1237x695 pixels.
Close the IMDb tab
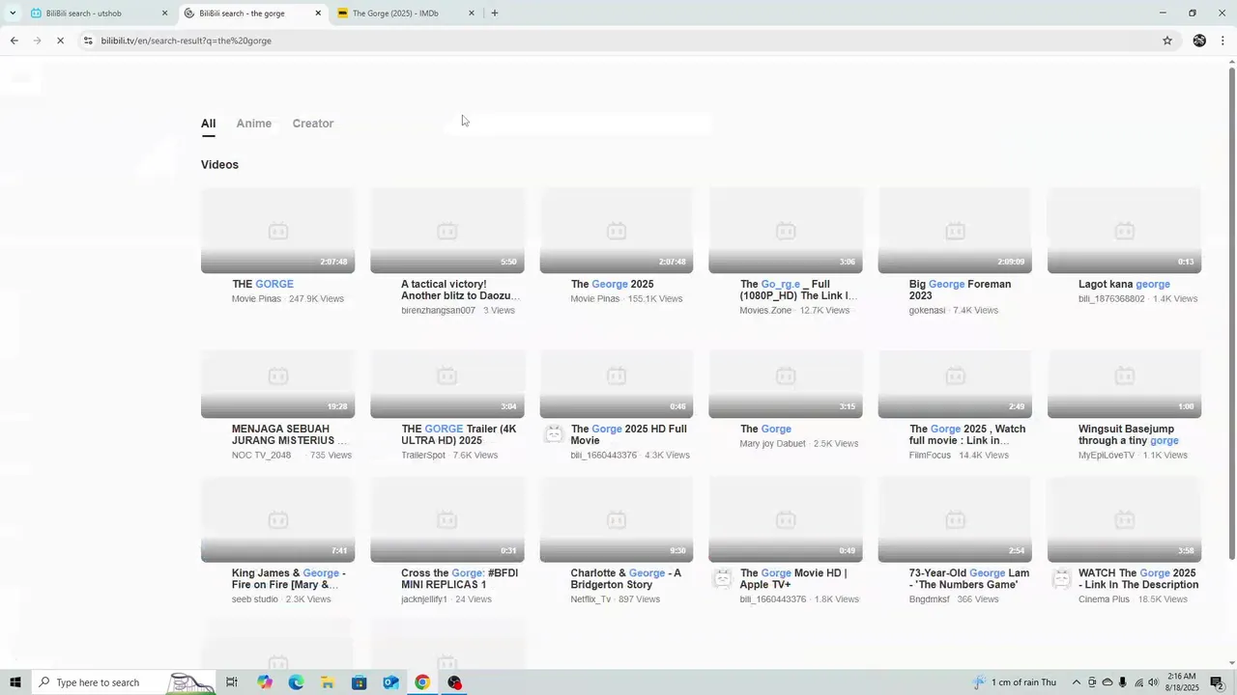tap(472, 14)
